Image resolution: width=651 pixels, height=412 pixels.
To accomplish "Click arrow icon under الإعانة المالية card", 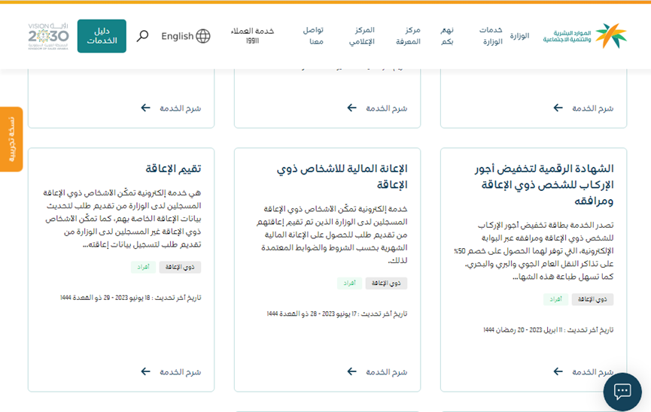I will click(x=351, y=371).
